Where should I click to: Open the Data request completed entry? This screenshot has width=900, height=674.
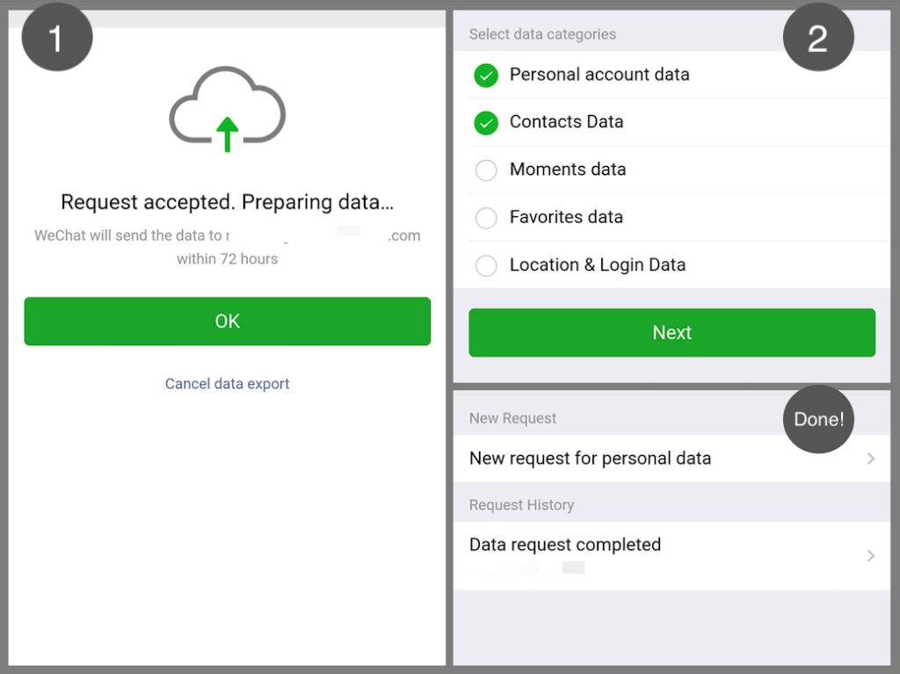coord(565,546)
